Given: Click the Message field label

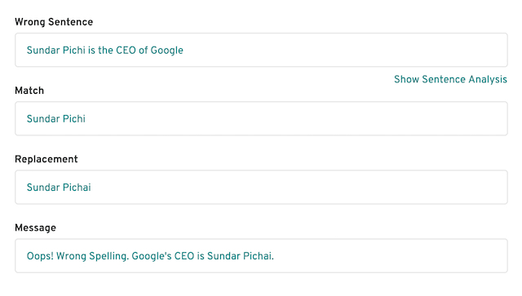Looking at the screenshot, I should [x=36, y=228].
